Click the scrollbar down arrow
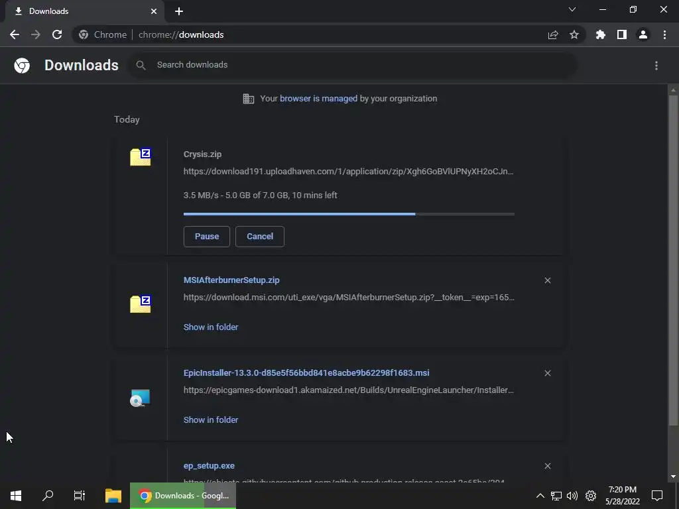The height and width of the screenshot is (509, 679). click(x=673, y=477)
